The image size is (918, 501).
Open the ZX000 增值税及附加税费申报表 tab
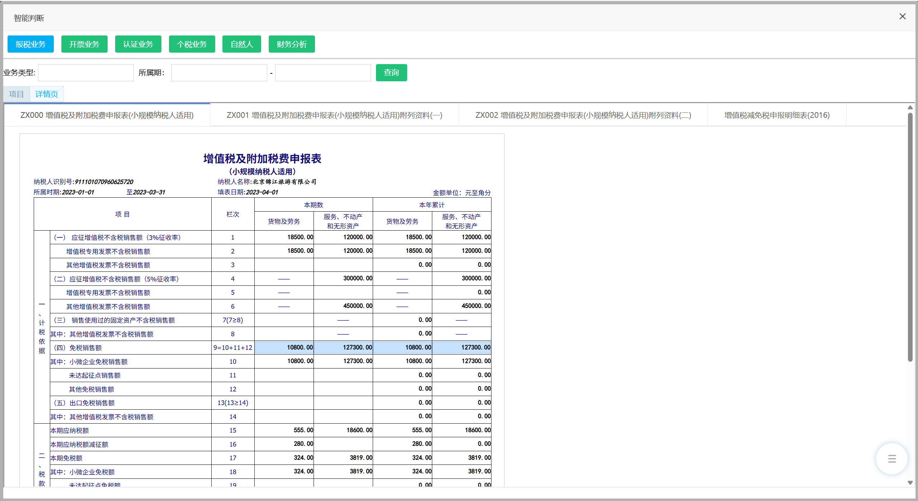tap(107, 115)
